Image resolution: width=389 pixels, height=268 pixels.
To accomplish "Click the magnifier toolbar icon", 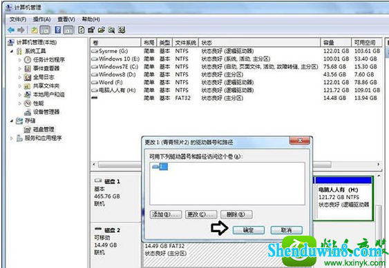I will pos(111,30).
